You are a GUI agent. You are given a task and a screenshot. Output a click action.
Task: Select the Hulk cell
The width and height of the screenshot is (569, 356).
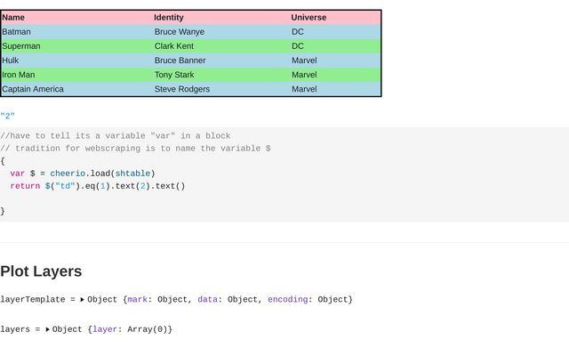[x=10, y=61]
